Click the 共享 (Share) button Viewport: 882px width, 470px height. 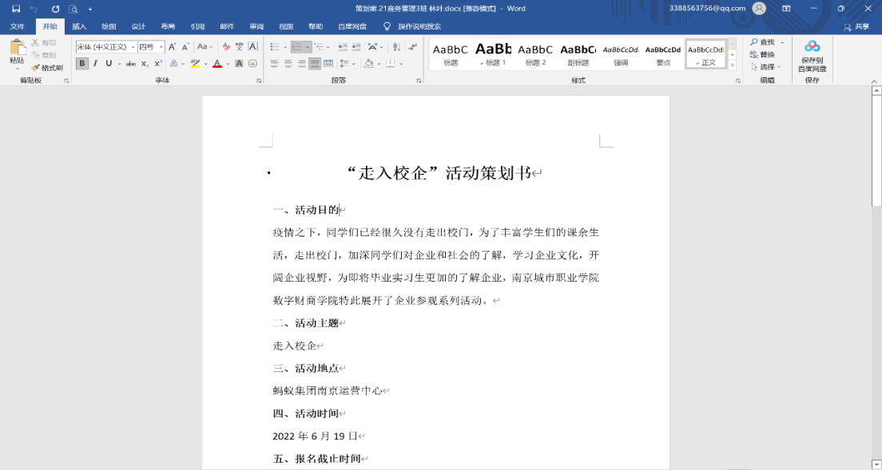click(856, 26)
